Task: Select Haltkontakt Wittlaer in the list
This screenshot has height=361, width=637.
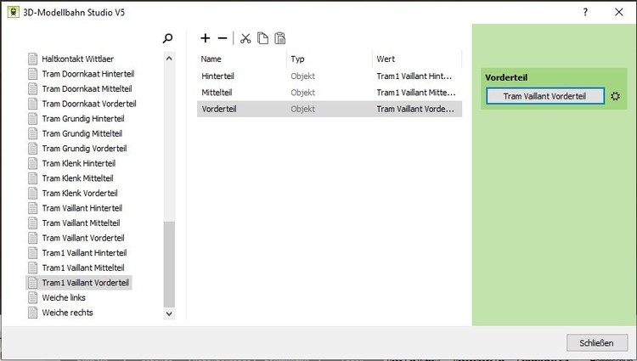Action: (77, 59)
